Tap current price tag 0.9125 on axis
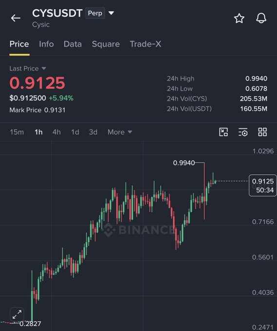The image size is (277, 331). (x=263, y=185)
